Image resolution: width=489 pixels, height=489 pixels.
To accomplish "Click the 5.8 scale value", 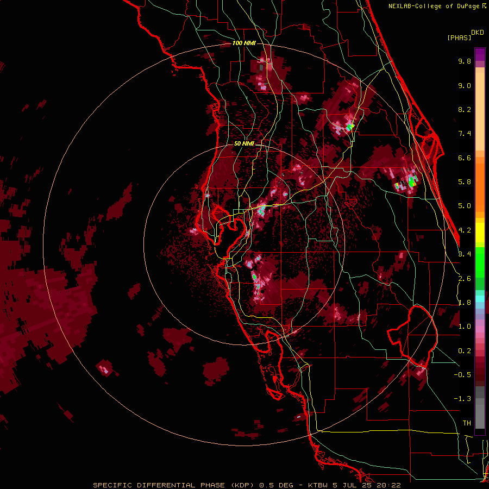I will tap(465, 182).
